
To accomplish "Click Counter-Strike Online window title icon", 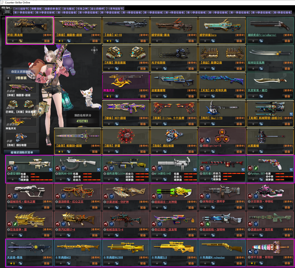I will [x=2, y=2].
